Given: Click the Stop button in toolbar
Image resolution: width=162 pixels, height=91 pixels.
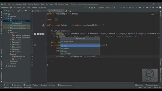Looking at the screenshot, I should click(136, 8).
